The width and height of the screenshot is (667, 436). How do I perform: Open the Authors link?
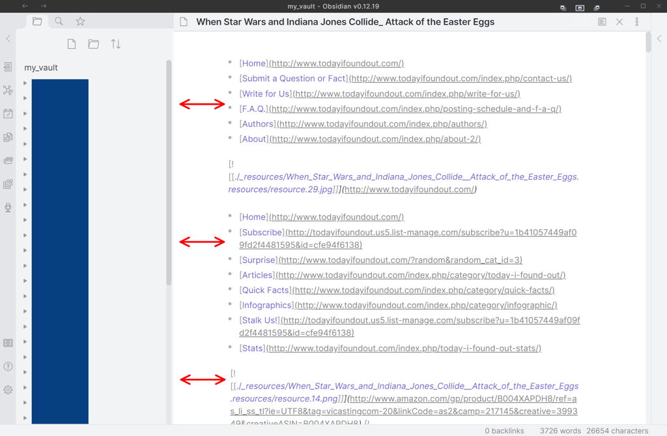258,124
